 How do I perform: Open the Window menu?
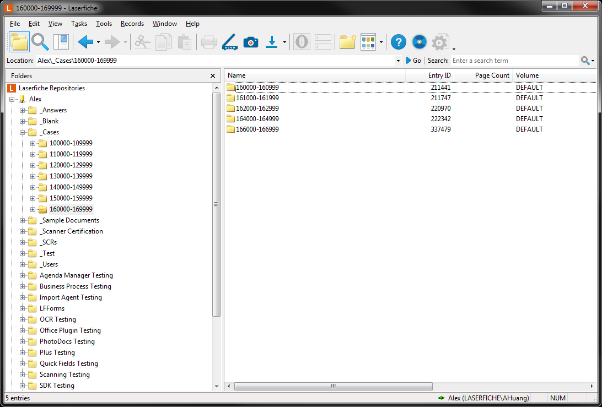[x=165, y=24]
